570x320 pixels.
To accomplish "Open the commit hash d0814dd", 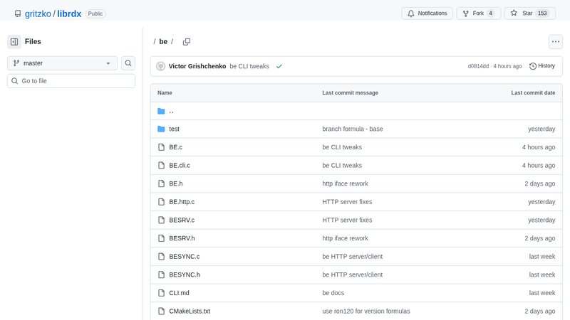I will point(478,66).
